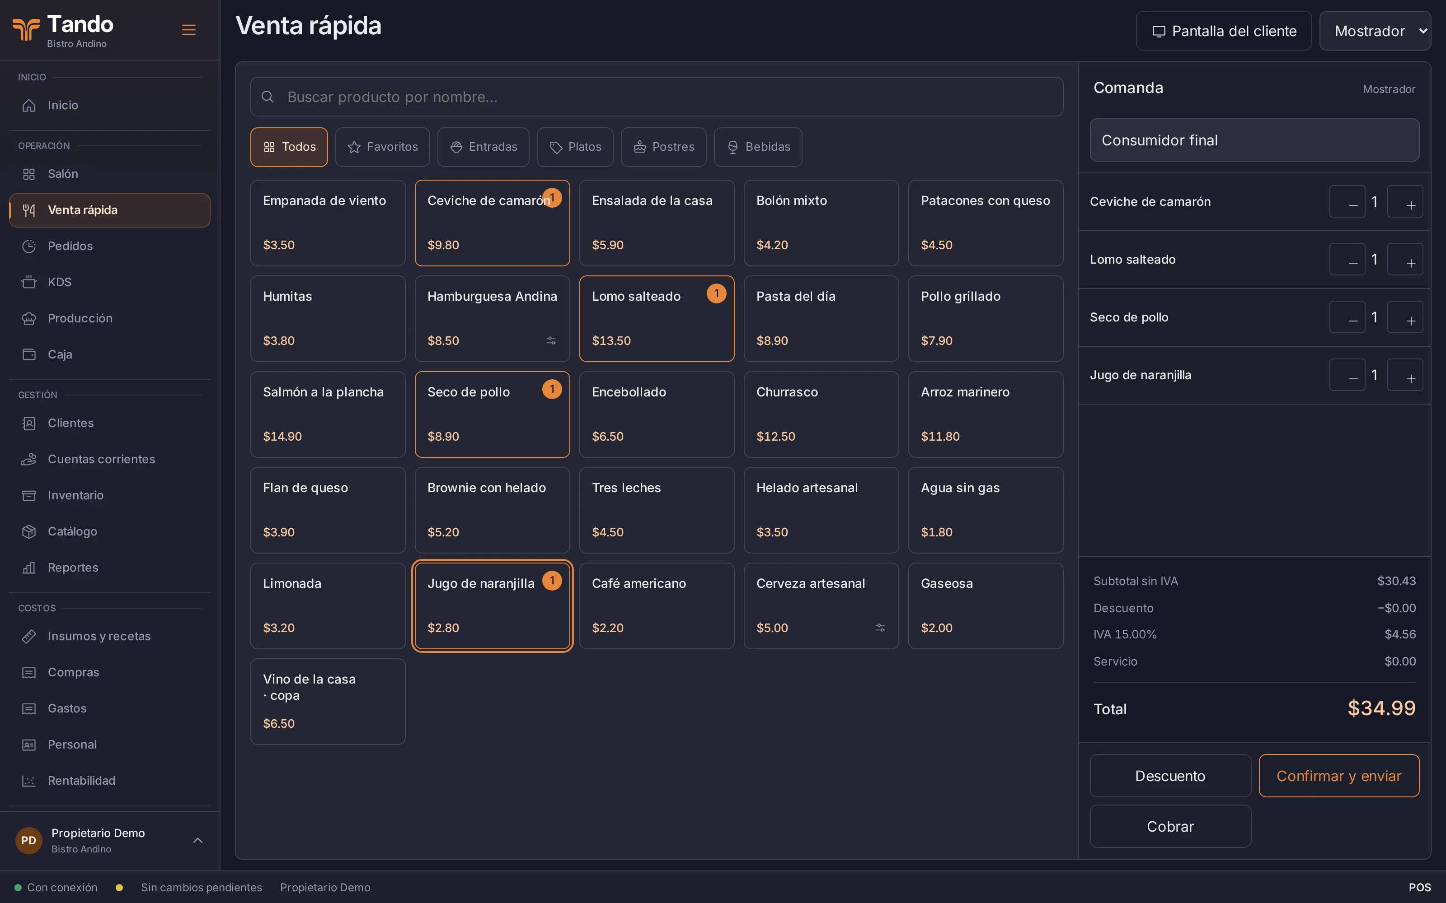This screenshot has height=903, width=1446.
Task: Open Salón in sidebar
Action: coord(110,174)
